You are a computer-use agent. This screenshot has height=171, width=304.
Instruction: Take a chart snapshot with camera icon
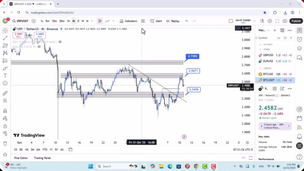pyautogui.click(x=285, y=21)
